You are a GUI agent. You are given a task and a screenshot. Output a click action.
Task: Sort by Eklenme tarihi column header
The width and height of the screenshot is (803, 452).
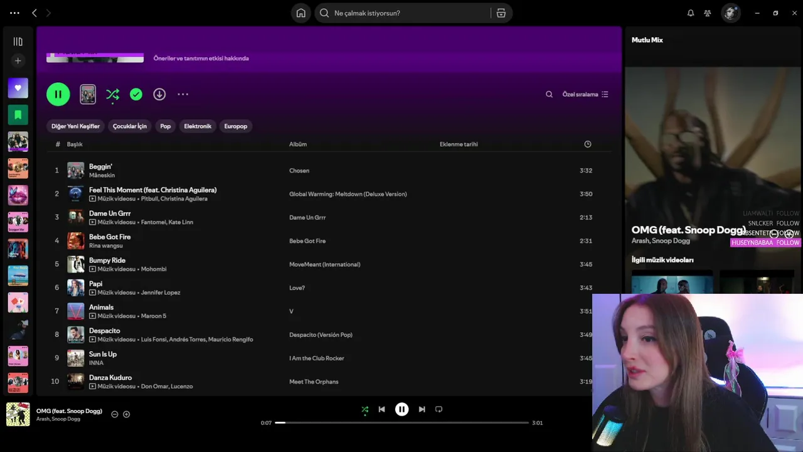[459, 144]
